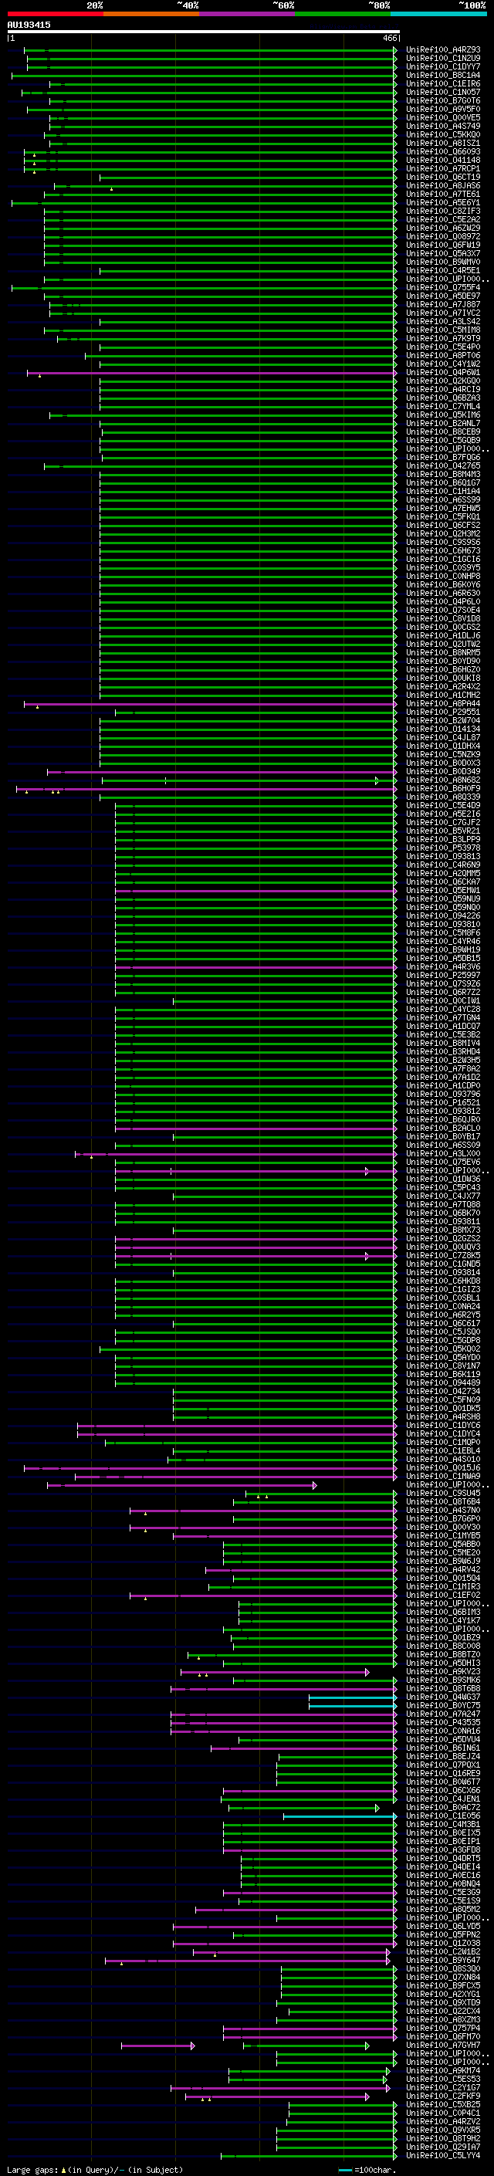This screenshot has width=494, height=2176.
Task: Open hit UniRef100_C1EIR6
Action: [442, 83]
